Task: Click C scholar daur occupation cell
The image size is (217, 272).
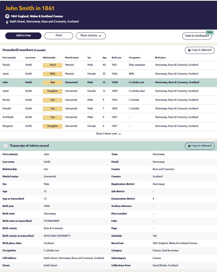Action: (x=137, y=91)
